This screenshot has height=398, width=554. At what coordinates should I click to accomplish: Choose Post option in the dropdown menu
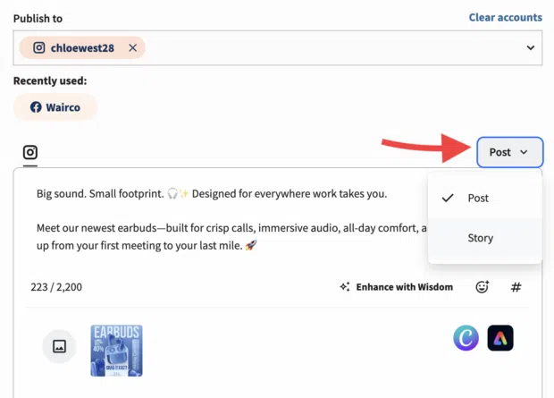click(x=485, y=198)
